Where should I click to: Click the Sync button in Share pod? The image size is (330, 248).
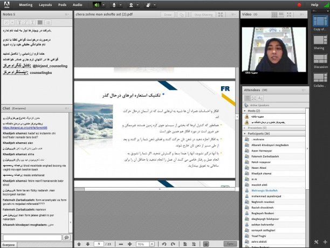coord(230,244)
